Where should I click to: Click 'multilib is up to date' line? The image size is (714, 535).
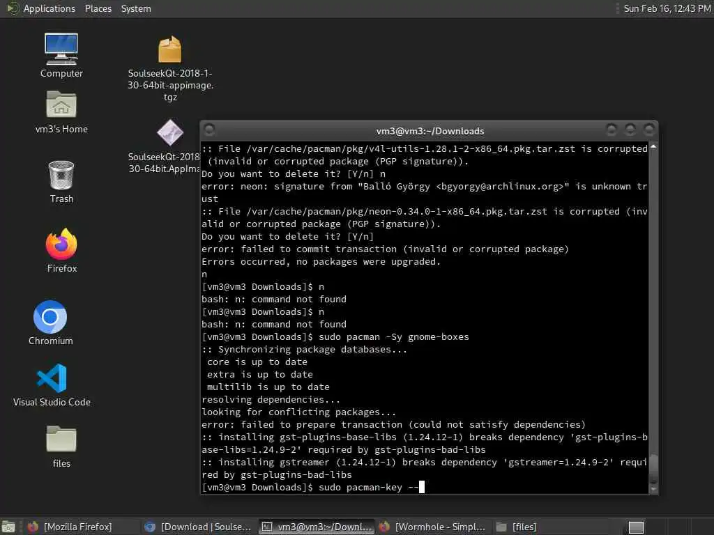point(268,387)
